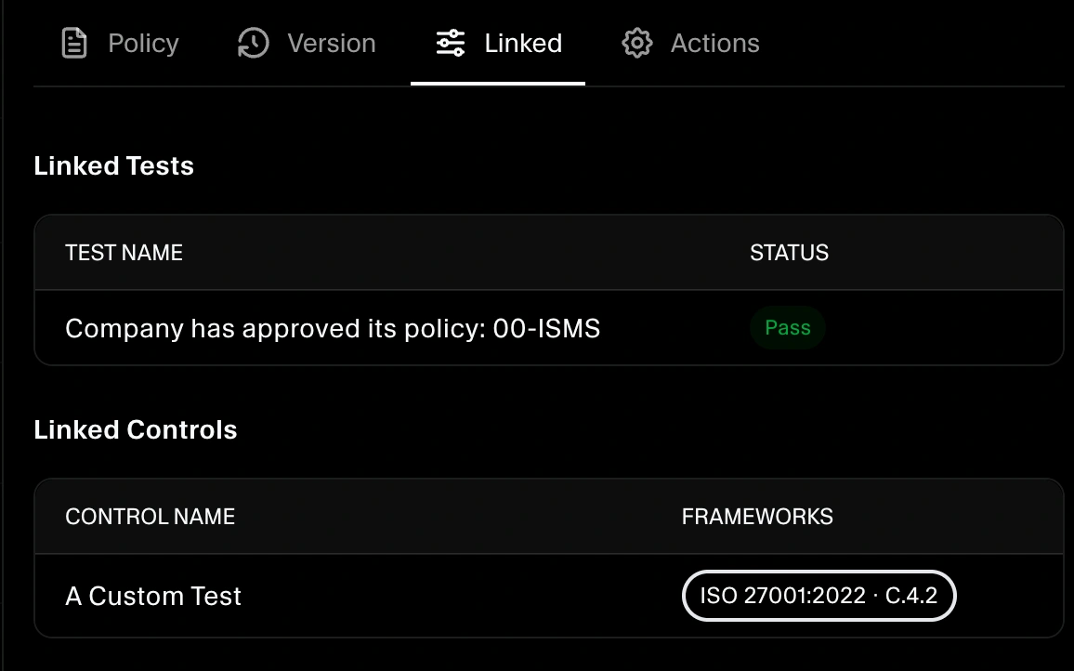Open the Policy tab
The width and height of the screenshot is (1074, 671).
(143, 42)
